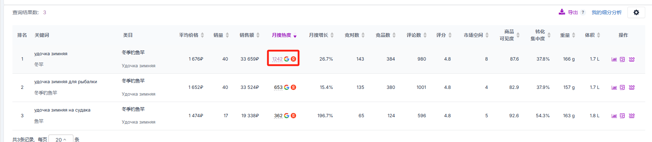Image resolution: width=652 pixels, height=142 pixels.
Task: Sort table by 评论数 column
Action: click(416, 35)
